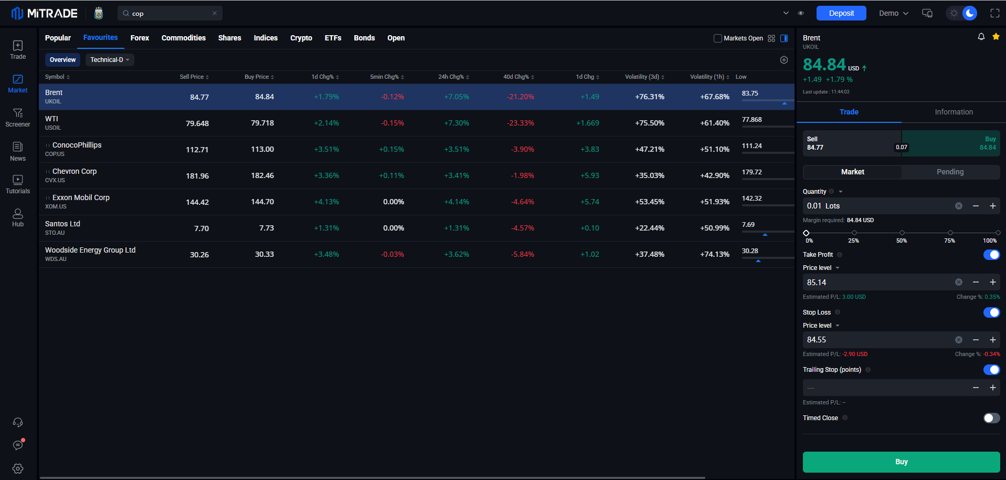The image size is (1006, 480).
Task: Click the Mitrade logo
Action: pyautogui.click(x=45, y=13)
